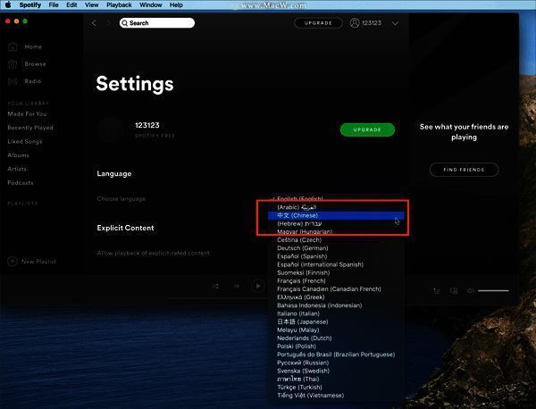
Task: Select Ελληνικά (Greek) language option
Action: click(336, 297)
